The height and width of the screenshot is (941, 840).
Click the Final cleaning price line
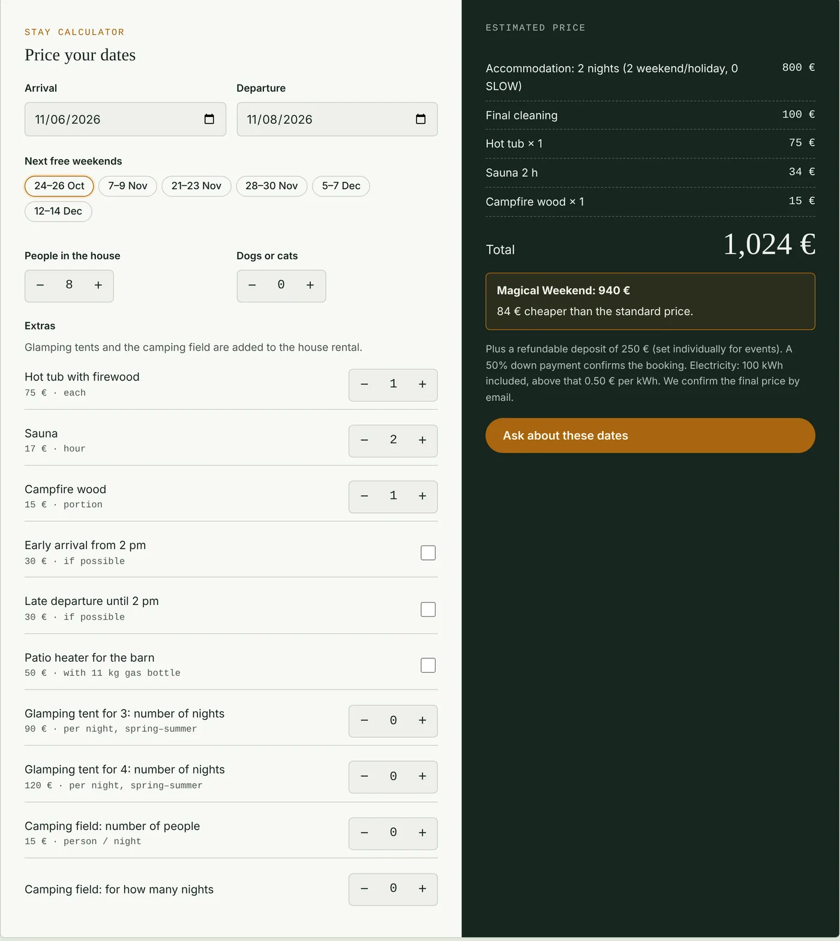[650, 115]
